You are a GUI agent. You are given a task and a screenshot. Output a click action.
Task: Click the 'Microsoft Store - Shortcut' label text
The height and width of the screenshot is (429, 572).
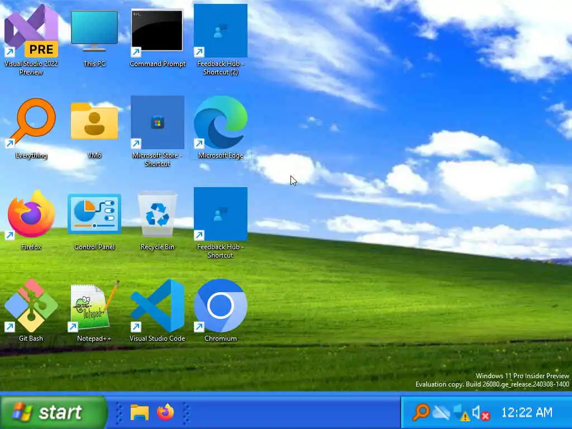tap(157, 159)
